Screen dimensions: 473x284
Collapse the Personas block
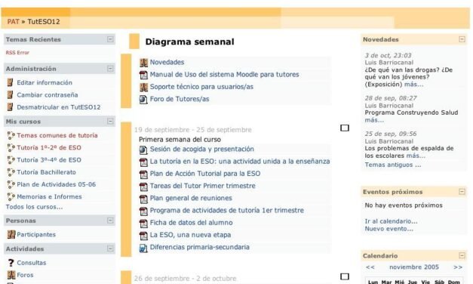tap(110, 221)
